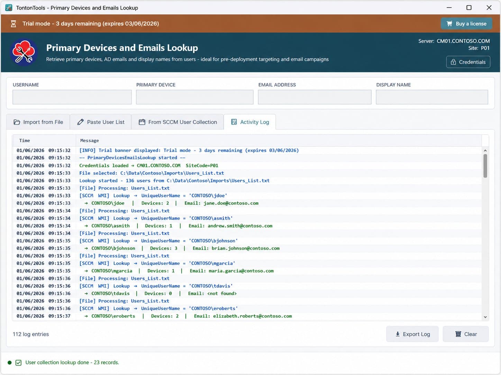Click the log sheet icon on Activity Log tab
Viewport: 501px width, 375px height.
[x=234, y=122]
